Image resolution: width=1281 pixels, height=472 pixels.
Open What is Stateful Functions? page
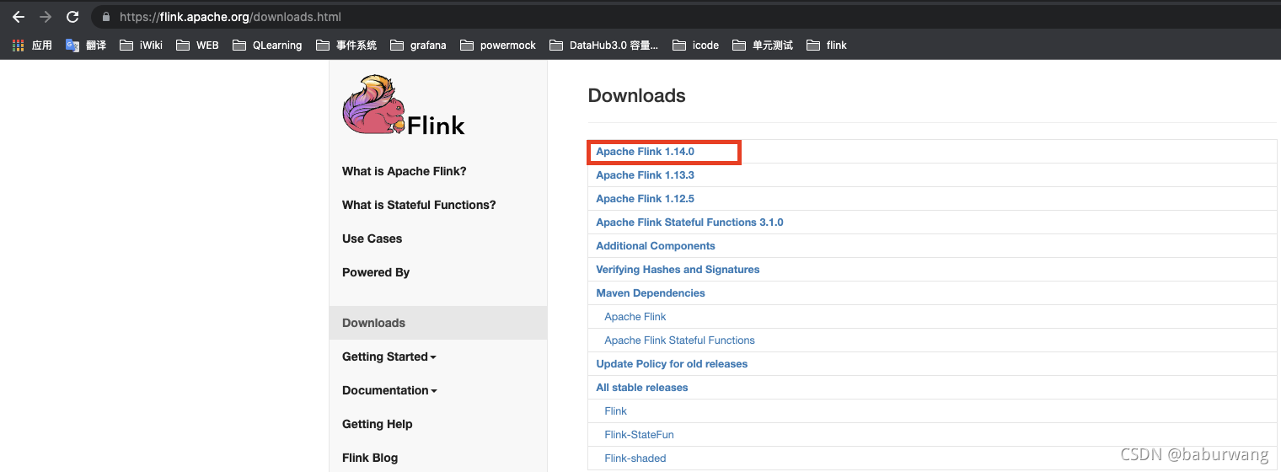pos(419,205)
